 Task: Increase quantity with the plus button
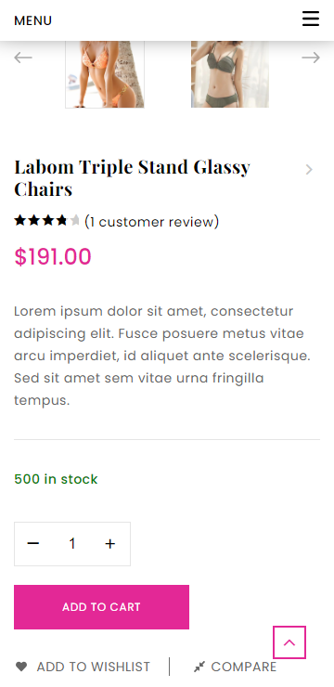[110, 544]
